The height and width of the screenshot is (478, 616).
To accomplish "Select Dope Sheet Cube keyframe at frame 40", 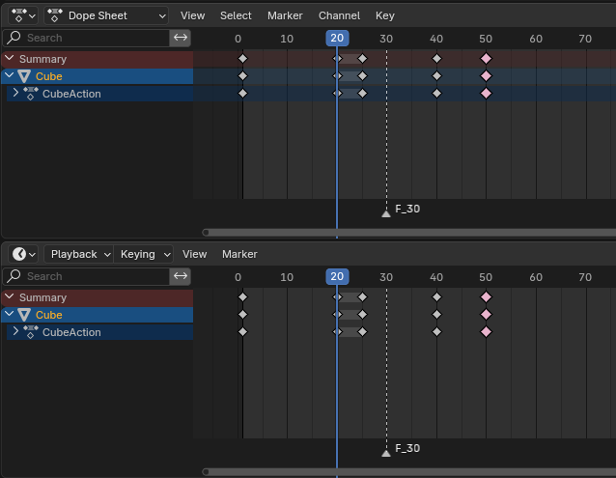I will click(436, 75).
